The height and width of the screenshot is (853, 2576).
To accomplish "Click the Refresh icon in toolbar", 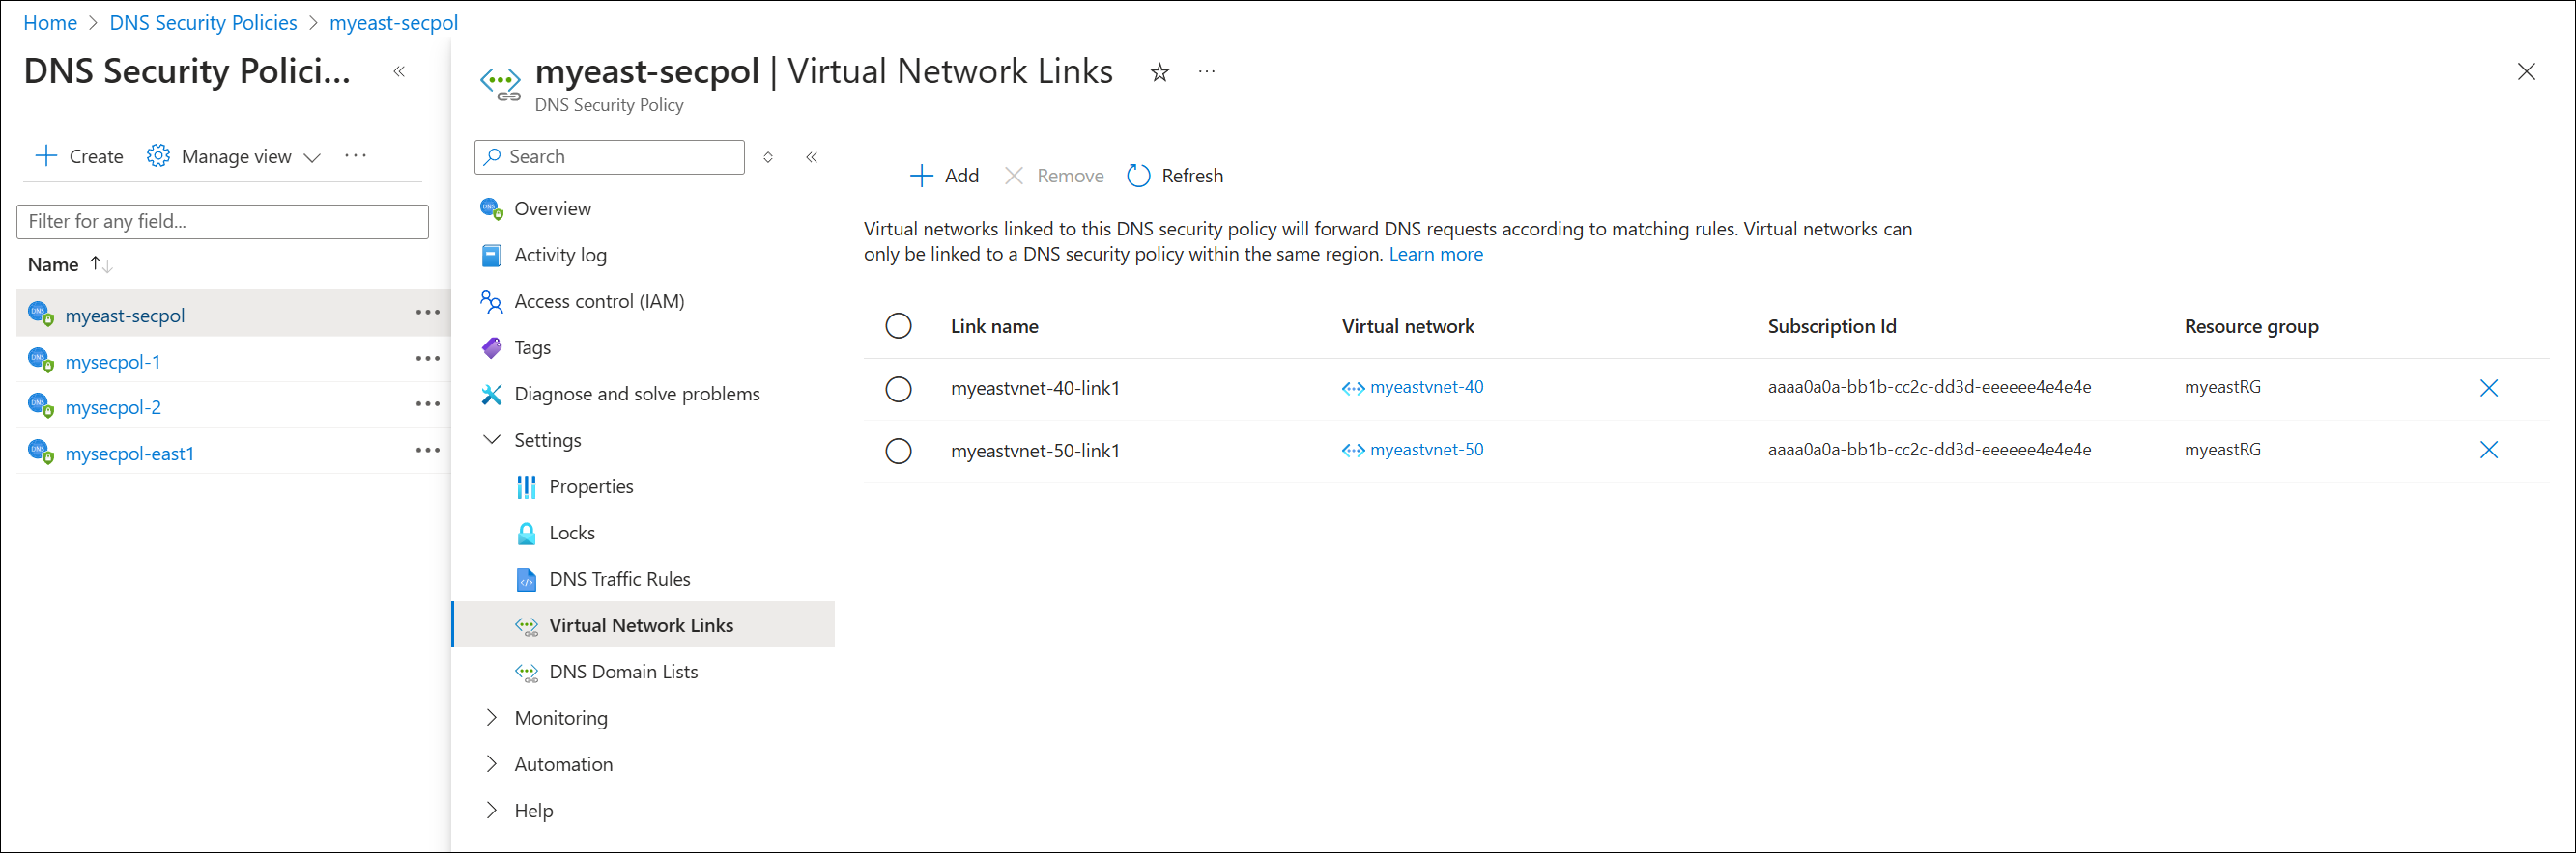I will 1138,176.
